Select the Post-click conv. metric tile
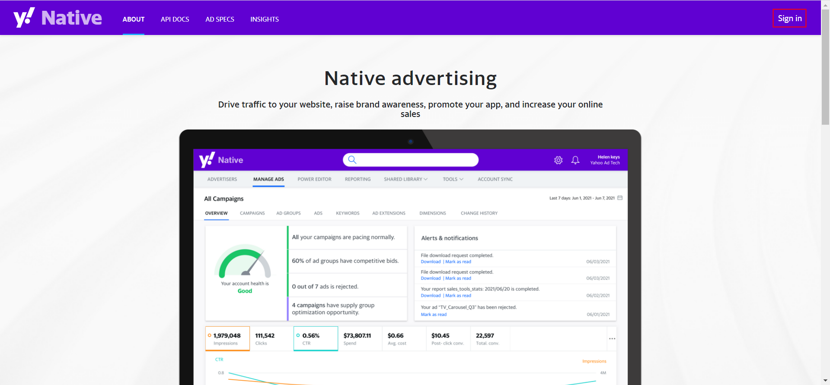 pos(448,339)
